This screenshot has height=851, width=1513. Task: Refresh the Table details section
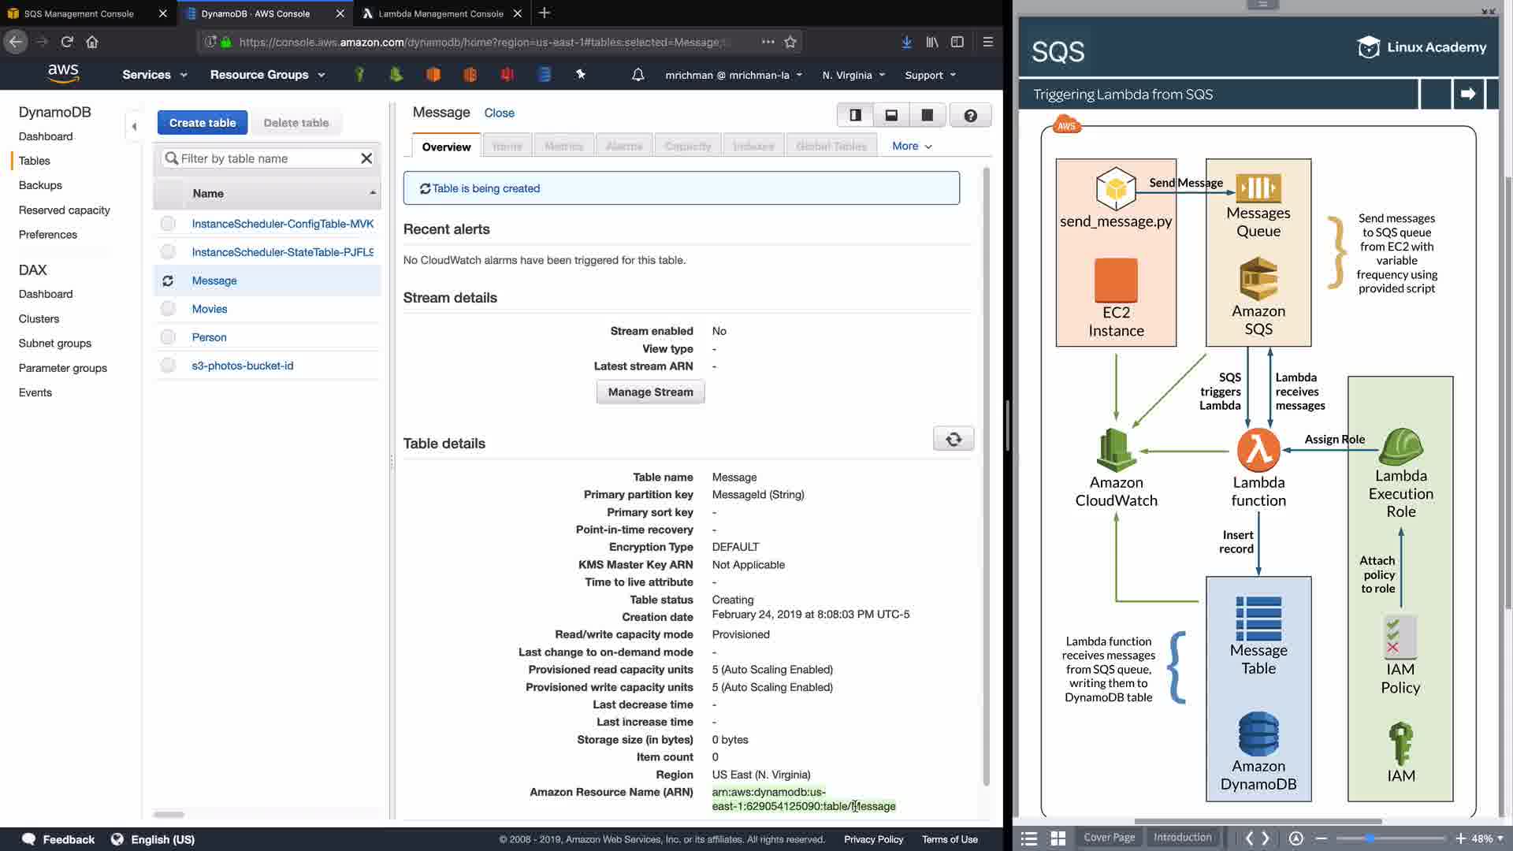[953, 440]
